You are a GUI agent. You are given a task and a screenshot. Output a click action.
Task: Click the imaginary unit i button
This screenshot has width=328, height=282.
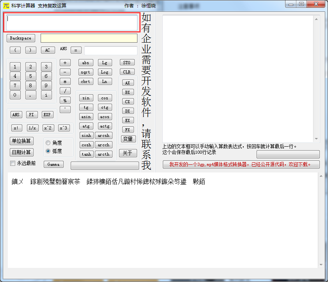pos(46,95)
